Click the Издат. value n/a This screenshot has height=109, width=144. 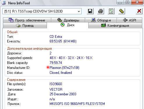coord(52,99)
